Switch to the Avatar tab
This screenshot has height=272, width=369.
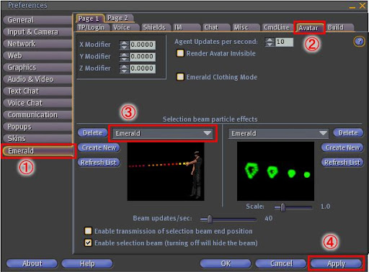click(x=309, y=28)
